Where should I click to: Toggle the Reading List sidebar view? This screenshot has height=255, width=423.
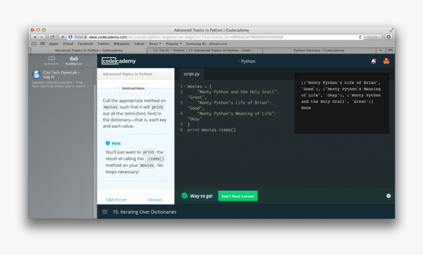[x=74, y=60]
